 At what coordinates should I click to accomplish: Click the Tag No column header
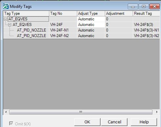tap(63, 13)
